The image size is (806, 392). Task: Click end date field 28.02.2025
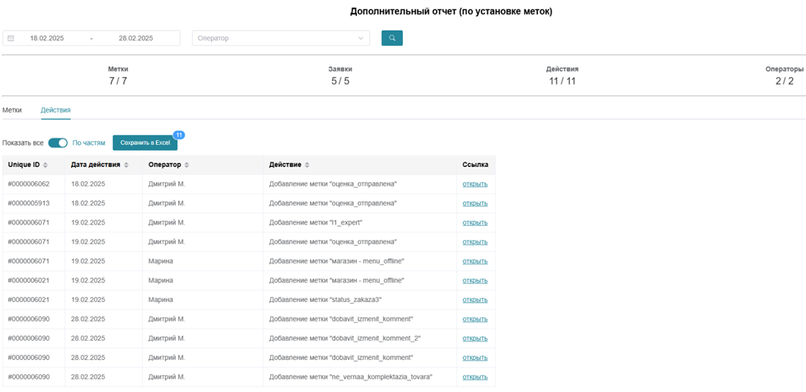pyautogui.click(x=136, y=38)
